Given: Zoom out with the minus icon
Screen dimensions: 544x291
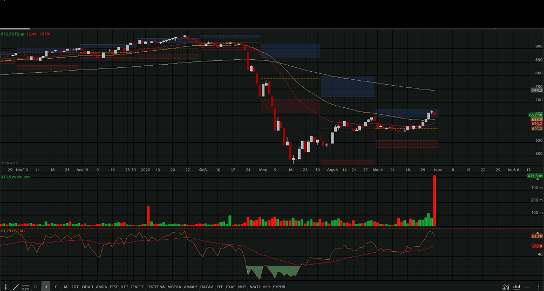Looking at the screenshot, I should point(528,287).
